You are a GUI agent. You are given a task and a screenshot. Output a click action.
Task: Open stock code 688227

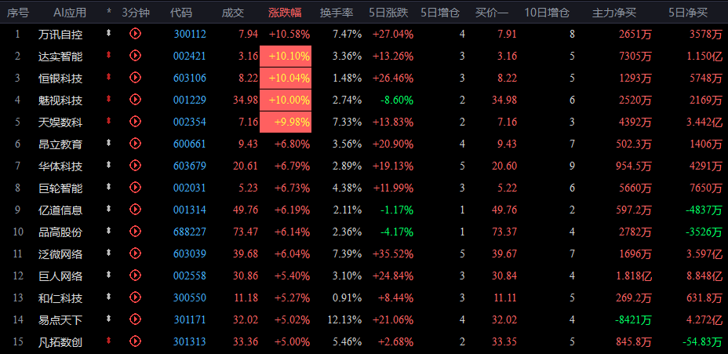190,232
